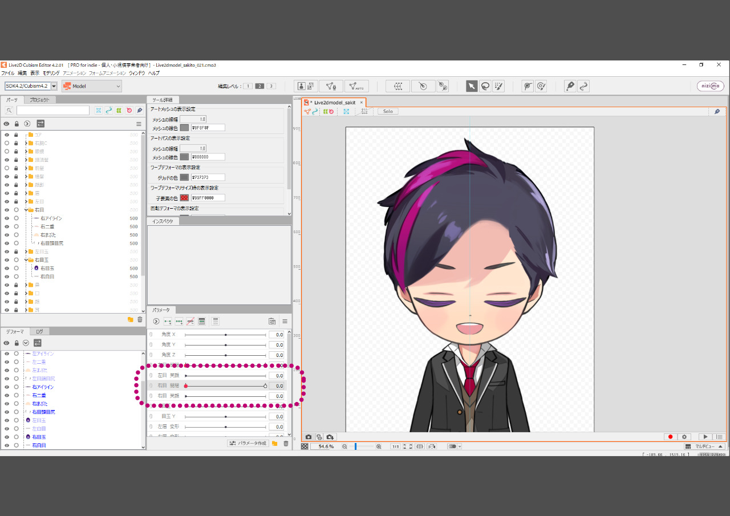
Task: Create new folder in Parts panel
Action: 130,320
